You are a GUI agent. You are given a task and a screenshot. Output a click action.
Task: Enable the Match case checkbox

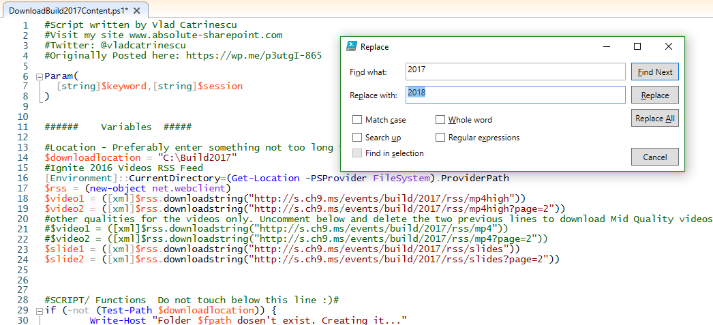357,120
